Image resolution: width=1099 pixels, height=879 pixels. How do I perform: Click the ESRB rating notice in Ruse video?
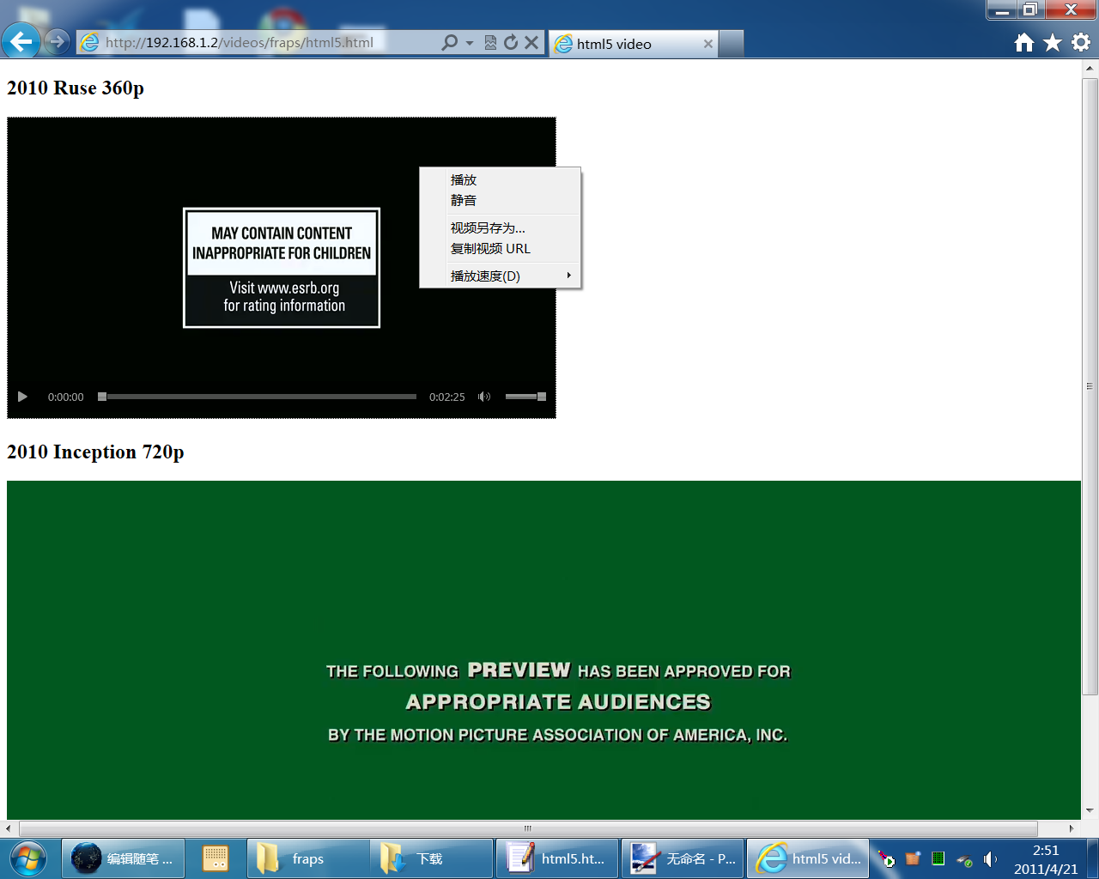282,268
